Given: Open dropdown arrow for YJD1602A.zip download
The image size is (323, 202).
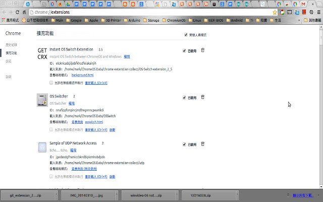Looking at the screenshot, I should point(237,195).
